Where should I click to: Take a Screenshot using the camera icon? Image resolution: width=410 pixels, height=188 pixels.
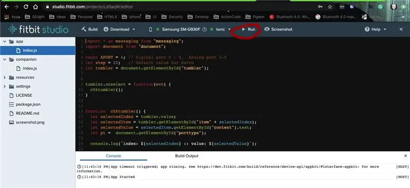pos(278,29)
